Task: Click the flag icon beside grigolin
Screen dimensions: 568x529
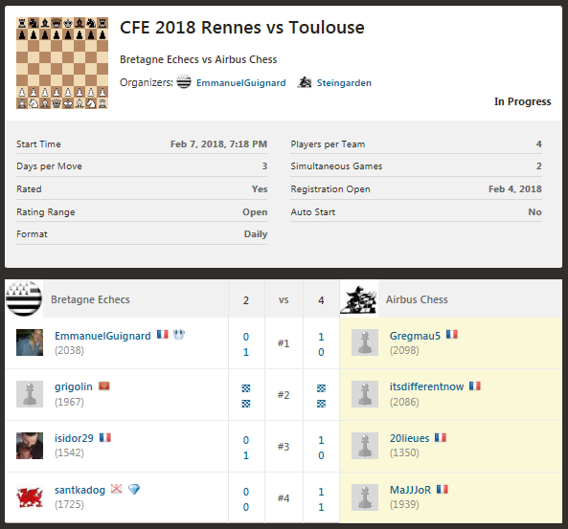Action: pyautogui.click(x=104, y=386)
